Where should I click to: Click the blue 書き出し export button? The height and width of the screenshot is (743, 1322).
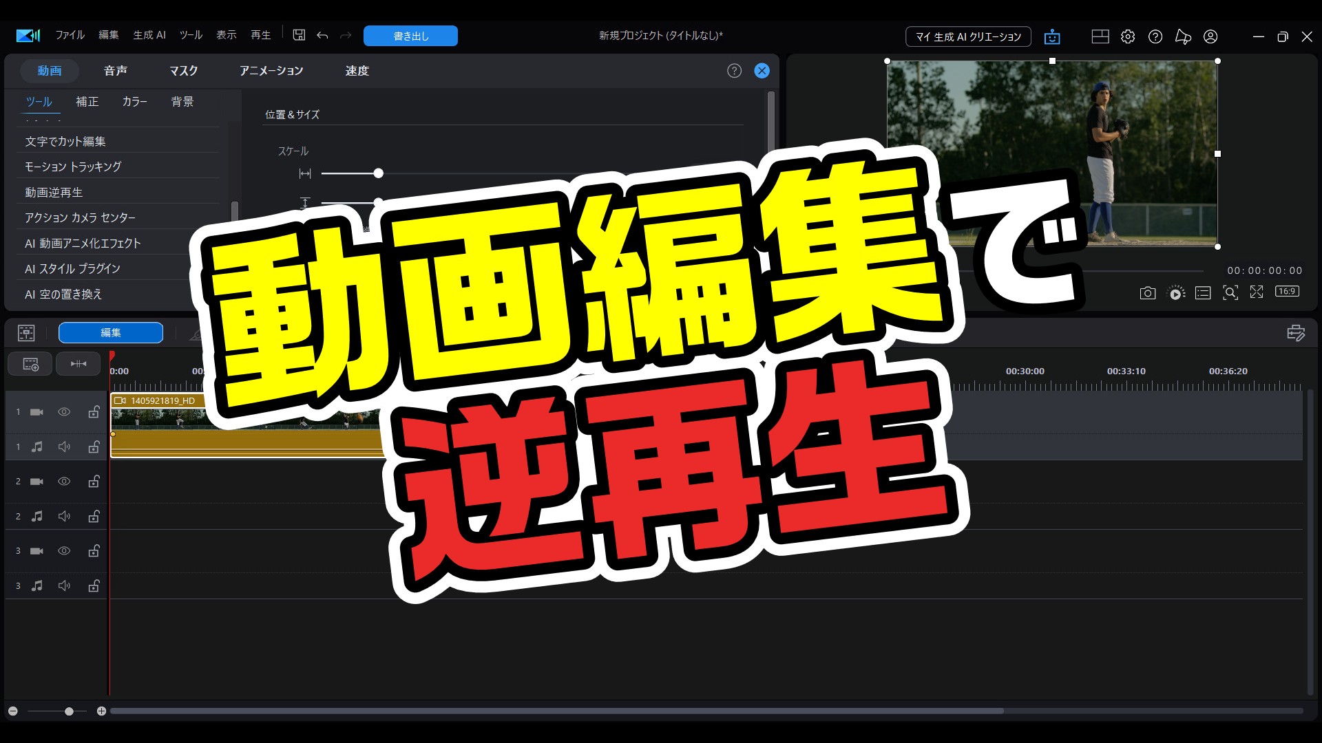point(410,36)
